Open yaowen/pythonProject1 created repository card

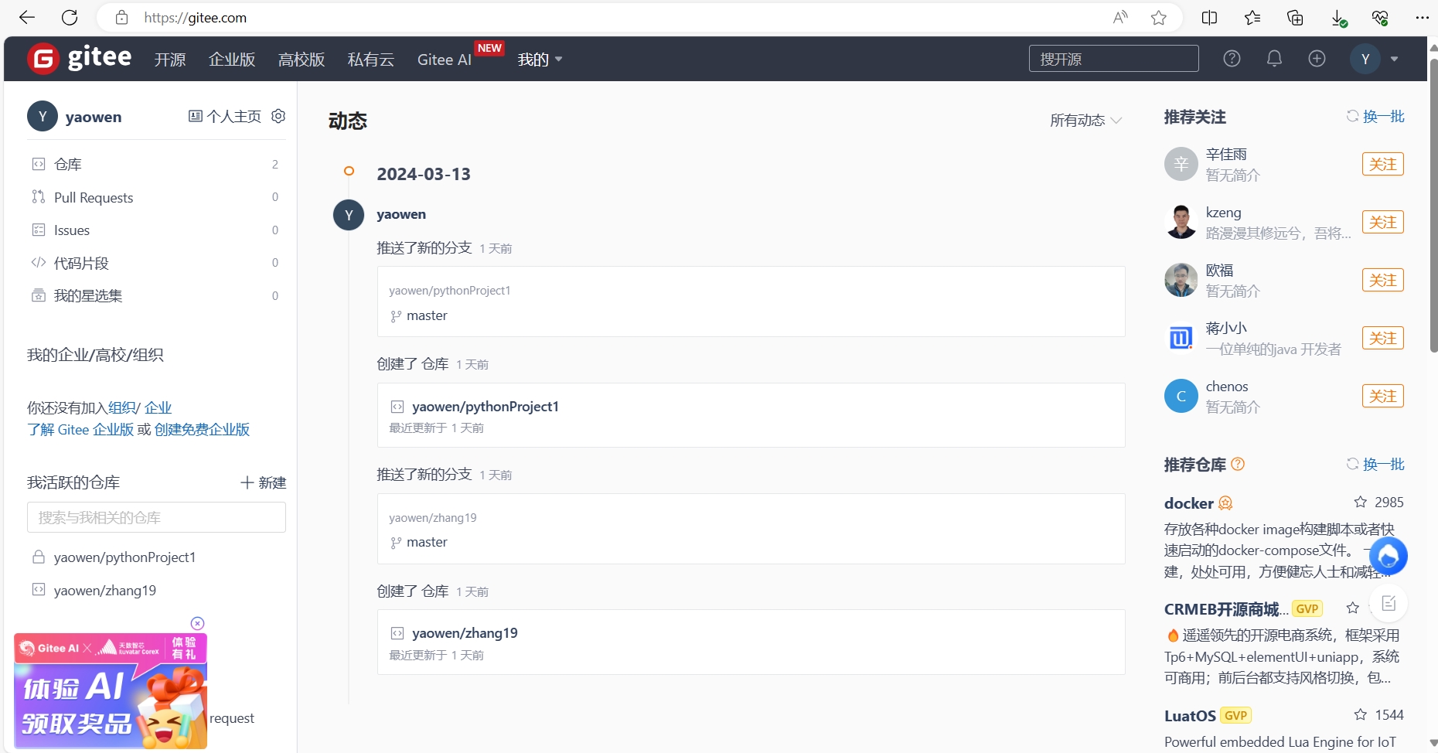[x=485, y=407]
